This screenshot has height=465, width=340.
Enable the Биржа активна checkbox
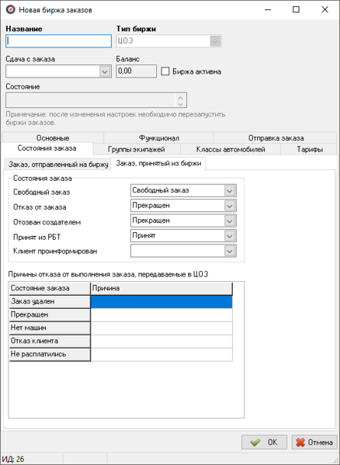click(165, 71)
